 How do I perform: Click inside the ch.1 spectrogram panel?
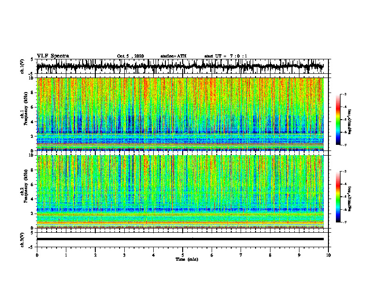[x=180, y=114]
